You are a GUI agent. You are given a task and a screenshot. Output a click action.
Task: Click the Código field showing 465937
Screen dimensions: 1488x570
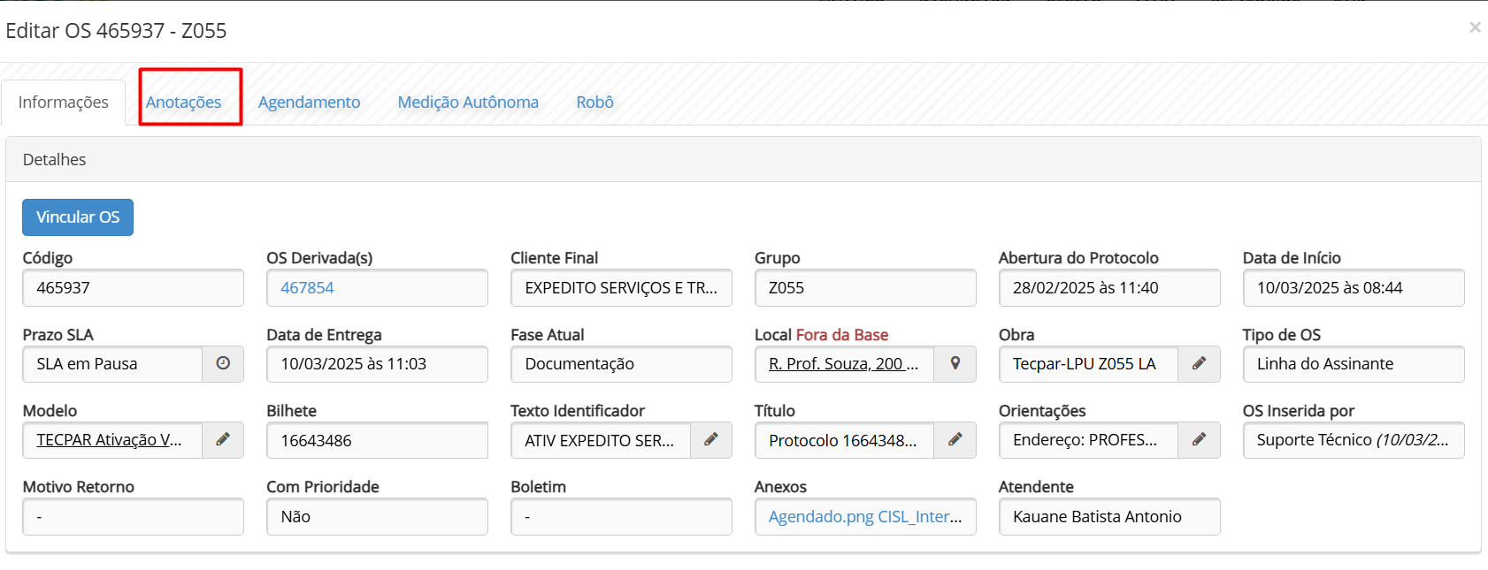click(133, 287)
